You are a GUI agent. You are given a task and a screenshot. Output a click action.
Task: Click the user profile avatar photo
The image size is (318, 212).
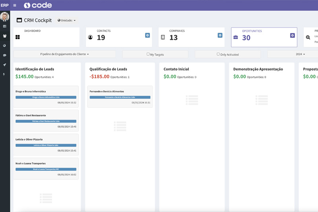point(5,17)
